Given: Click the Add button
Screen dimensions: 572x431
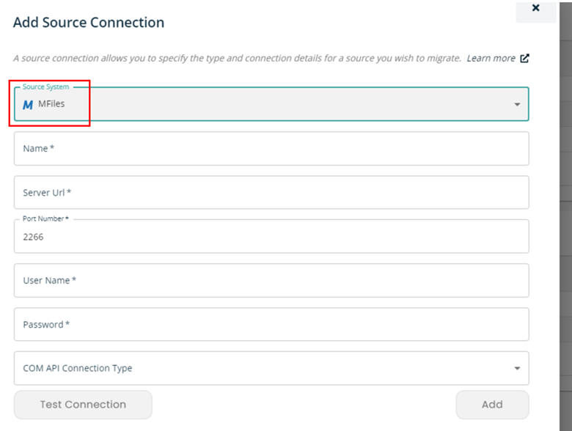Looking at the screenshot, I should (x=493, y=405).
